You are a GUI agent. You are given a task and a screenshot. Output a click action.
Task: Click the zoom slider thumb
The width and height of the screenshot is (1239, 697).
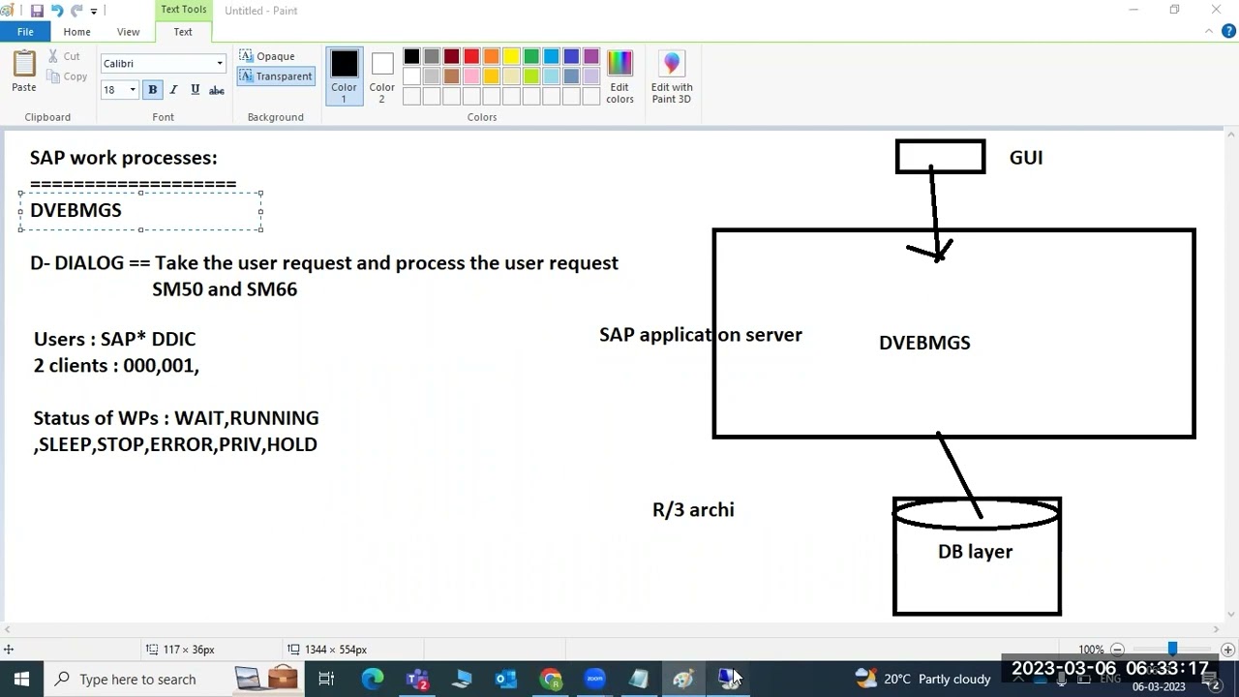click(1172, 649)
